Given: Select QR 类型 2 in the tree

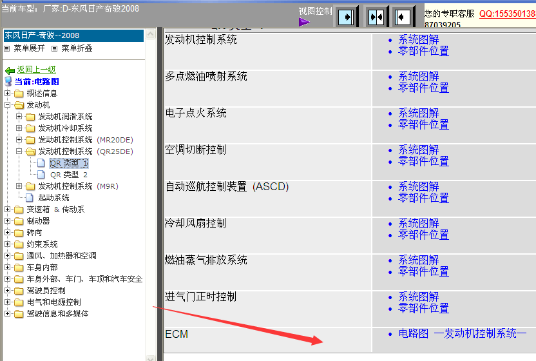Looking at the screenshot, I should tap(69, 175).
